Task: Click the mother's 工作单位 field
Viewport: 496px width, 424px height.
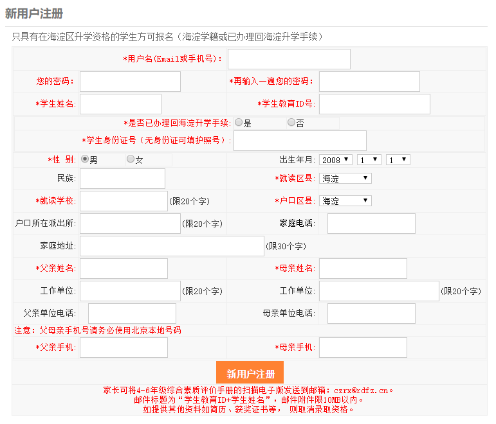Action: (x=379, y=291)
